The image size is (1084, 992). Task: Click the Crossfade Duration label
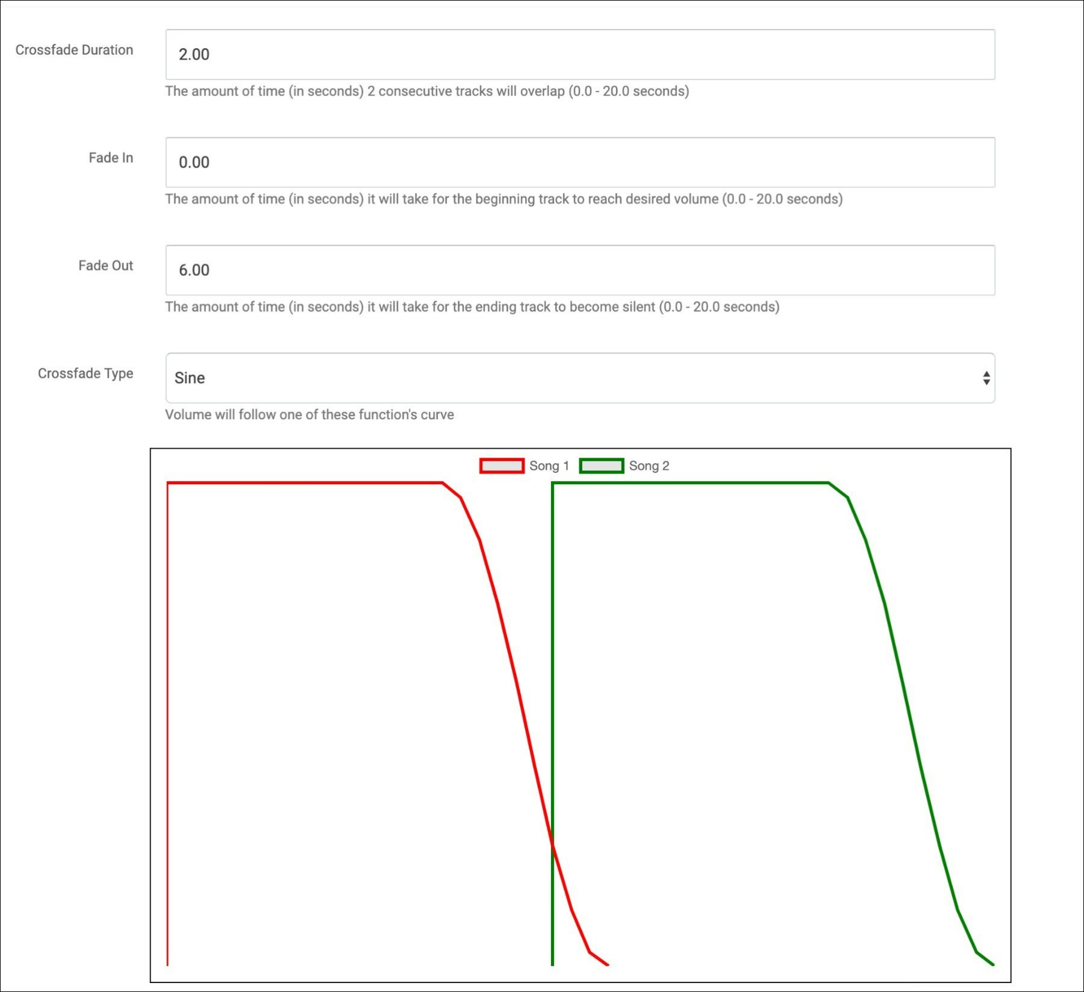(74, 50)
